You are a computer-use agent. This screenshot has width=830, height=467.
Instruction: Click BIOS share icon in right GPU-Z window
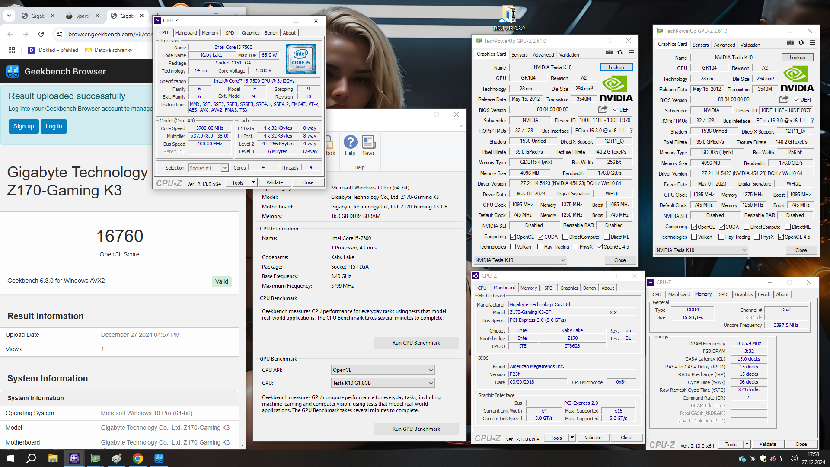point(784,99)
